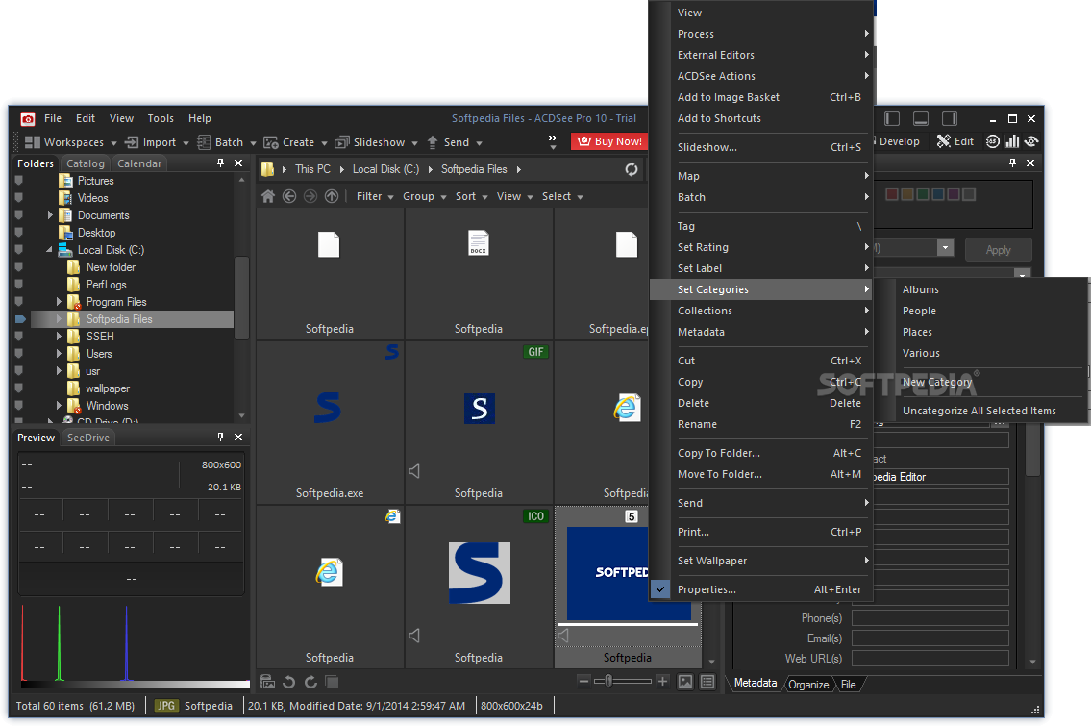Zoom out thumbnails with the minus icon

584,681
